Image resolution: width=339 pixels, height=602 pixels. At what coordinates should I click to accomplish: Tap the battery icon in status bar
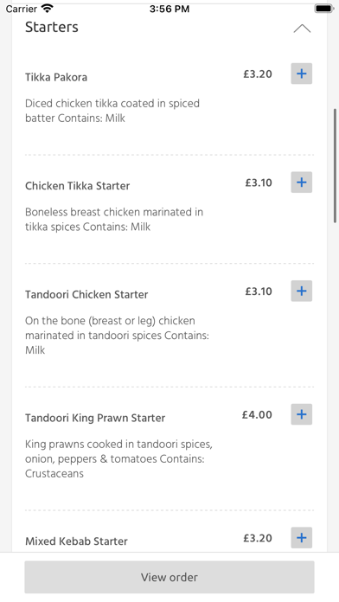323,8
